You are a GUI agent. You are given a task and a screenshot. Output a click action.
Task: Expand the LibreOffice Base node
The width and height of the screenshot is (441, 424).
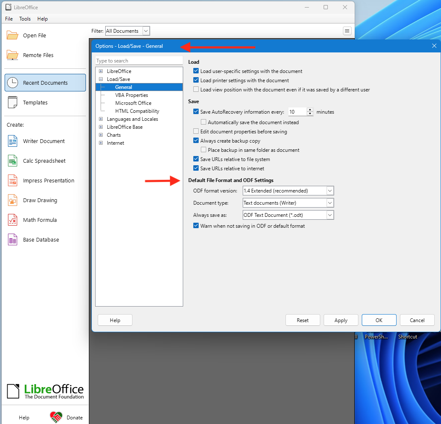101,127
